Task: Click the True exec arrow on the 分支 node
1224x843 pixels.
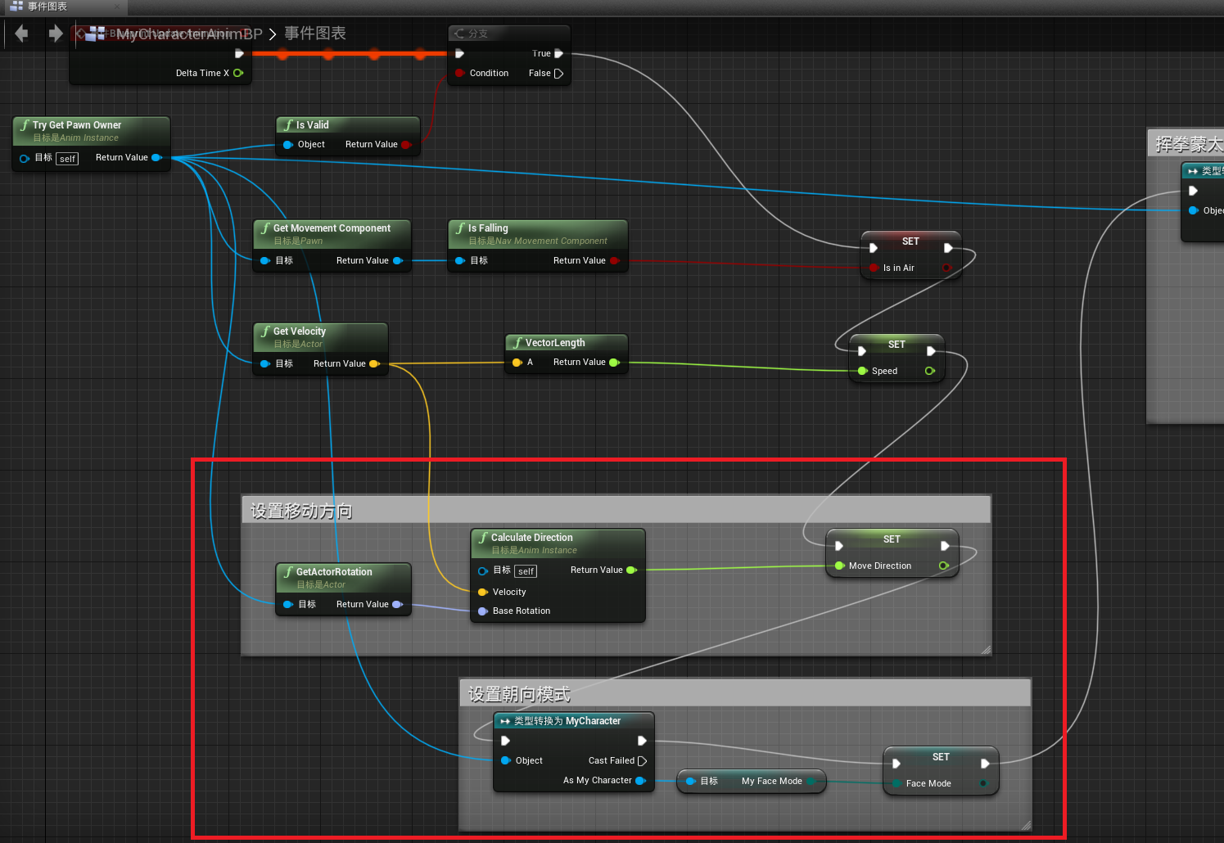Action: click(559, 53)
